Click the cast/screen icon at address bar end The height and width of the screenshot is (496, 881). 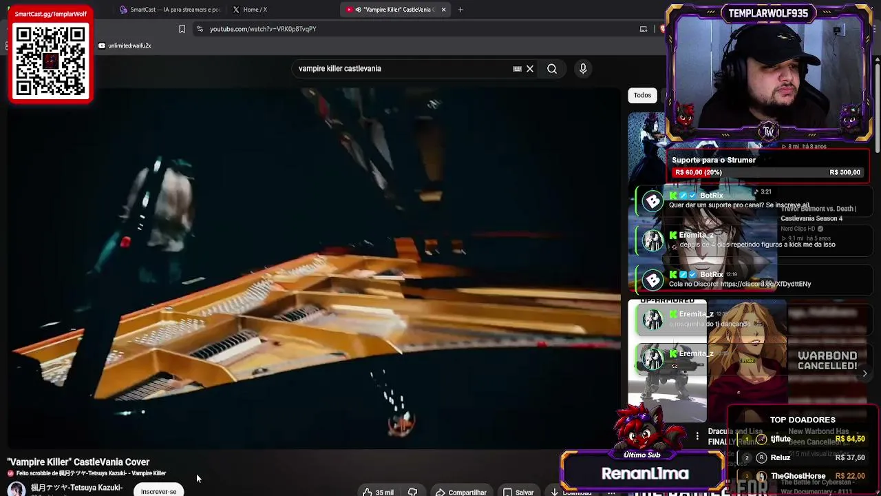[644, 29]
